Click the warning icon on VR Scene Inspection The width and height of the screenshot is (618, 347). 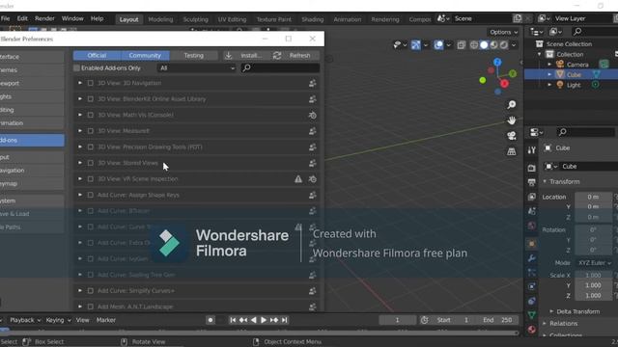pyautogui.click(x=298, y=179)
